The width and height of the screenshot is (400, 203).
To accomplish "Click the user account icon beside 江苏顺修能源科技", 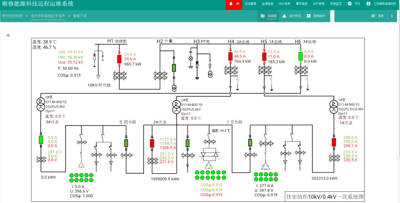I will click(368, 4).
